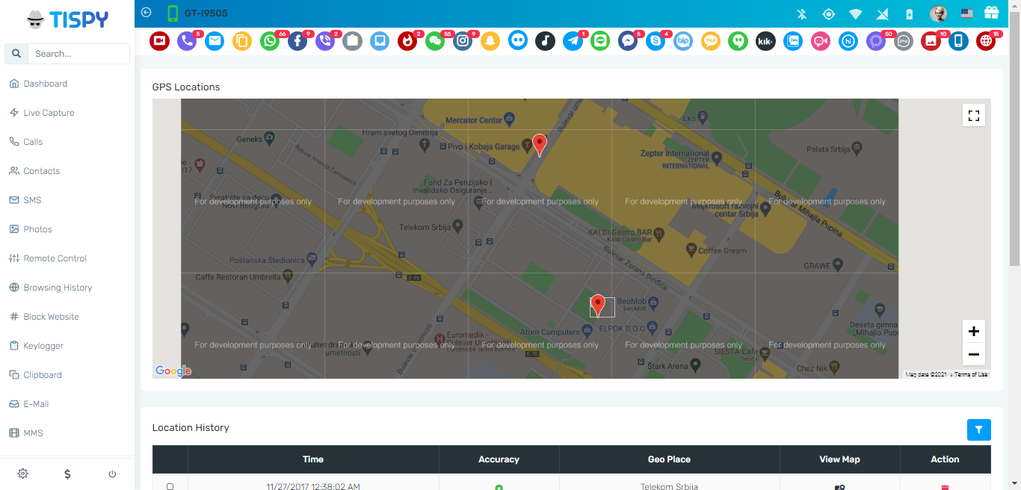1021x490 pixels.
Task: Open the pink video camera icon
Action: coord(821,41)
